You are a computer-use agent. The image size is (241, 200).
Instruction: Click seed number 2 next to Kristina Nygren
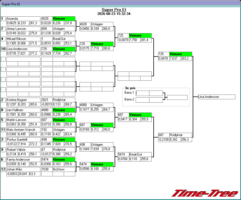click(3, 100)
